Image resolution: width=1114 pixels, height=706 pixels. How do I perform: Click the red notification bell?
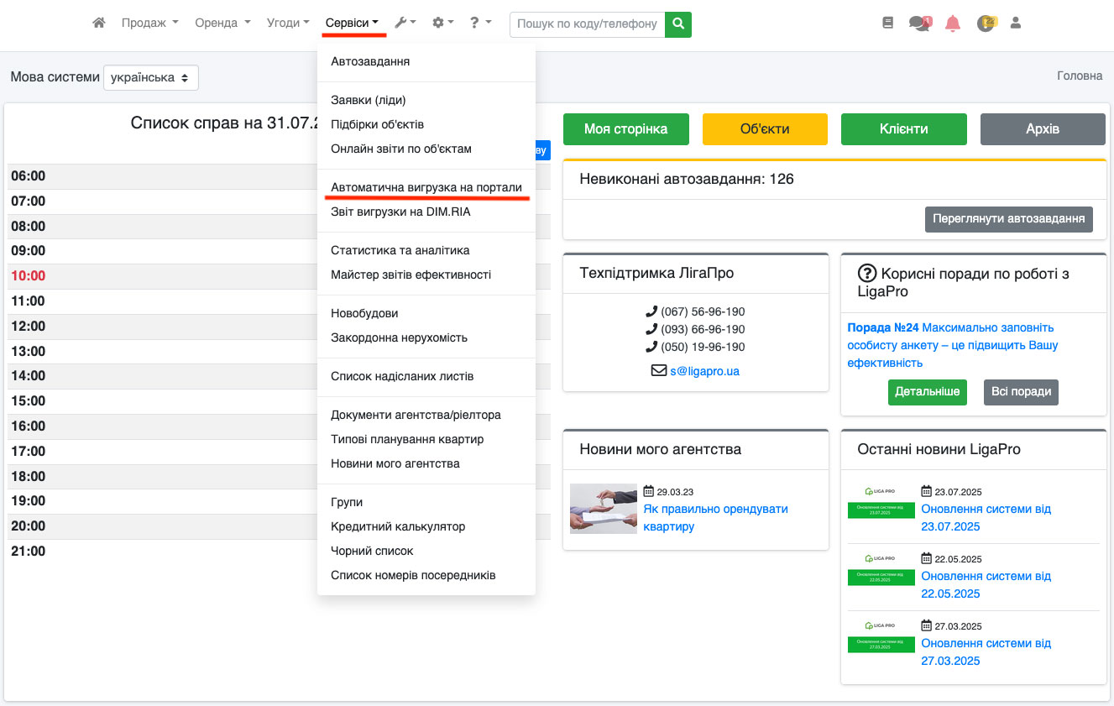pyautogui.click(x=952, y=24)
